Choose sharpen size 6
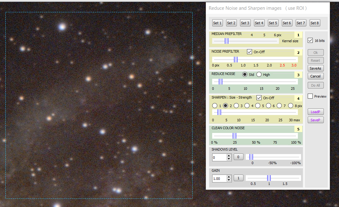The height and width of the screenshot is (207, 339). [x=268, y=106]
